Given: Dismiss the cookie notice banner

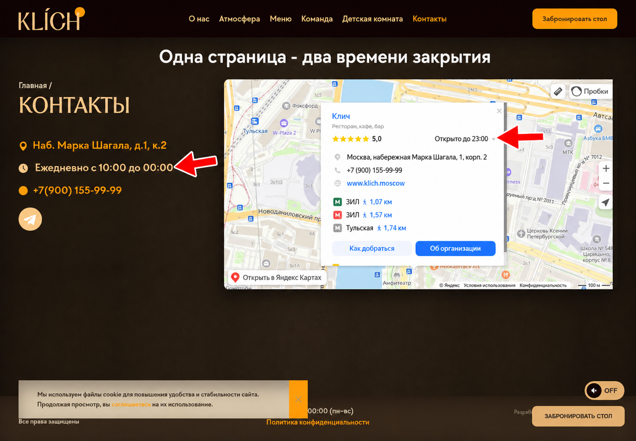Looking at the screenshot, I should (298, 399).
